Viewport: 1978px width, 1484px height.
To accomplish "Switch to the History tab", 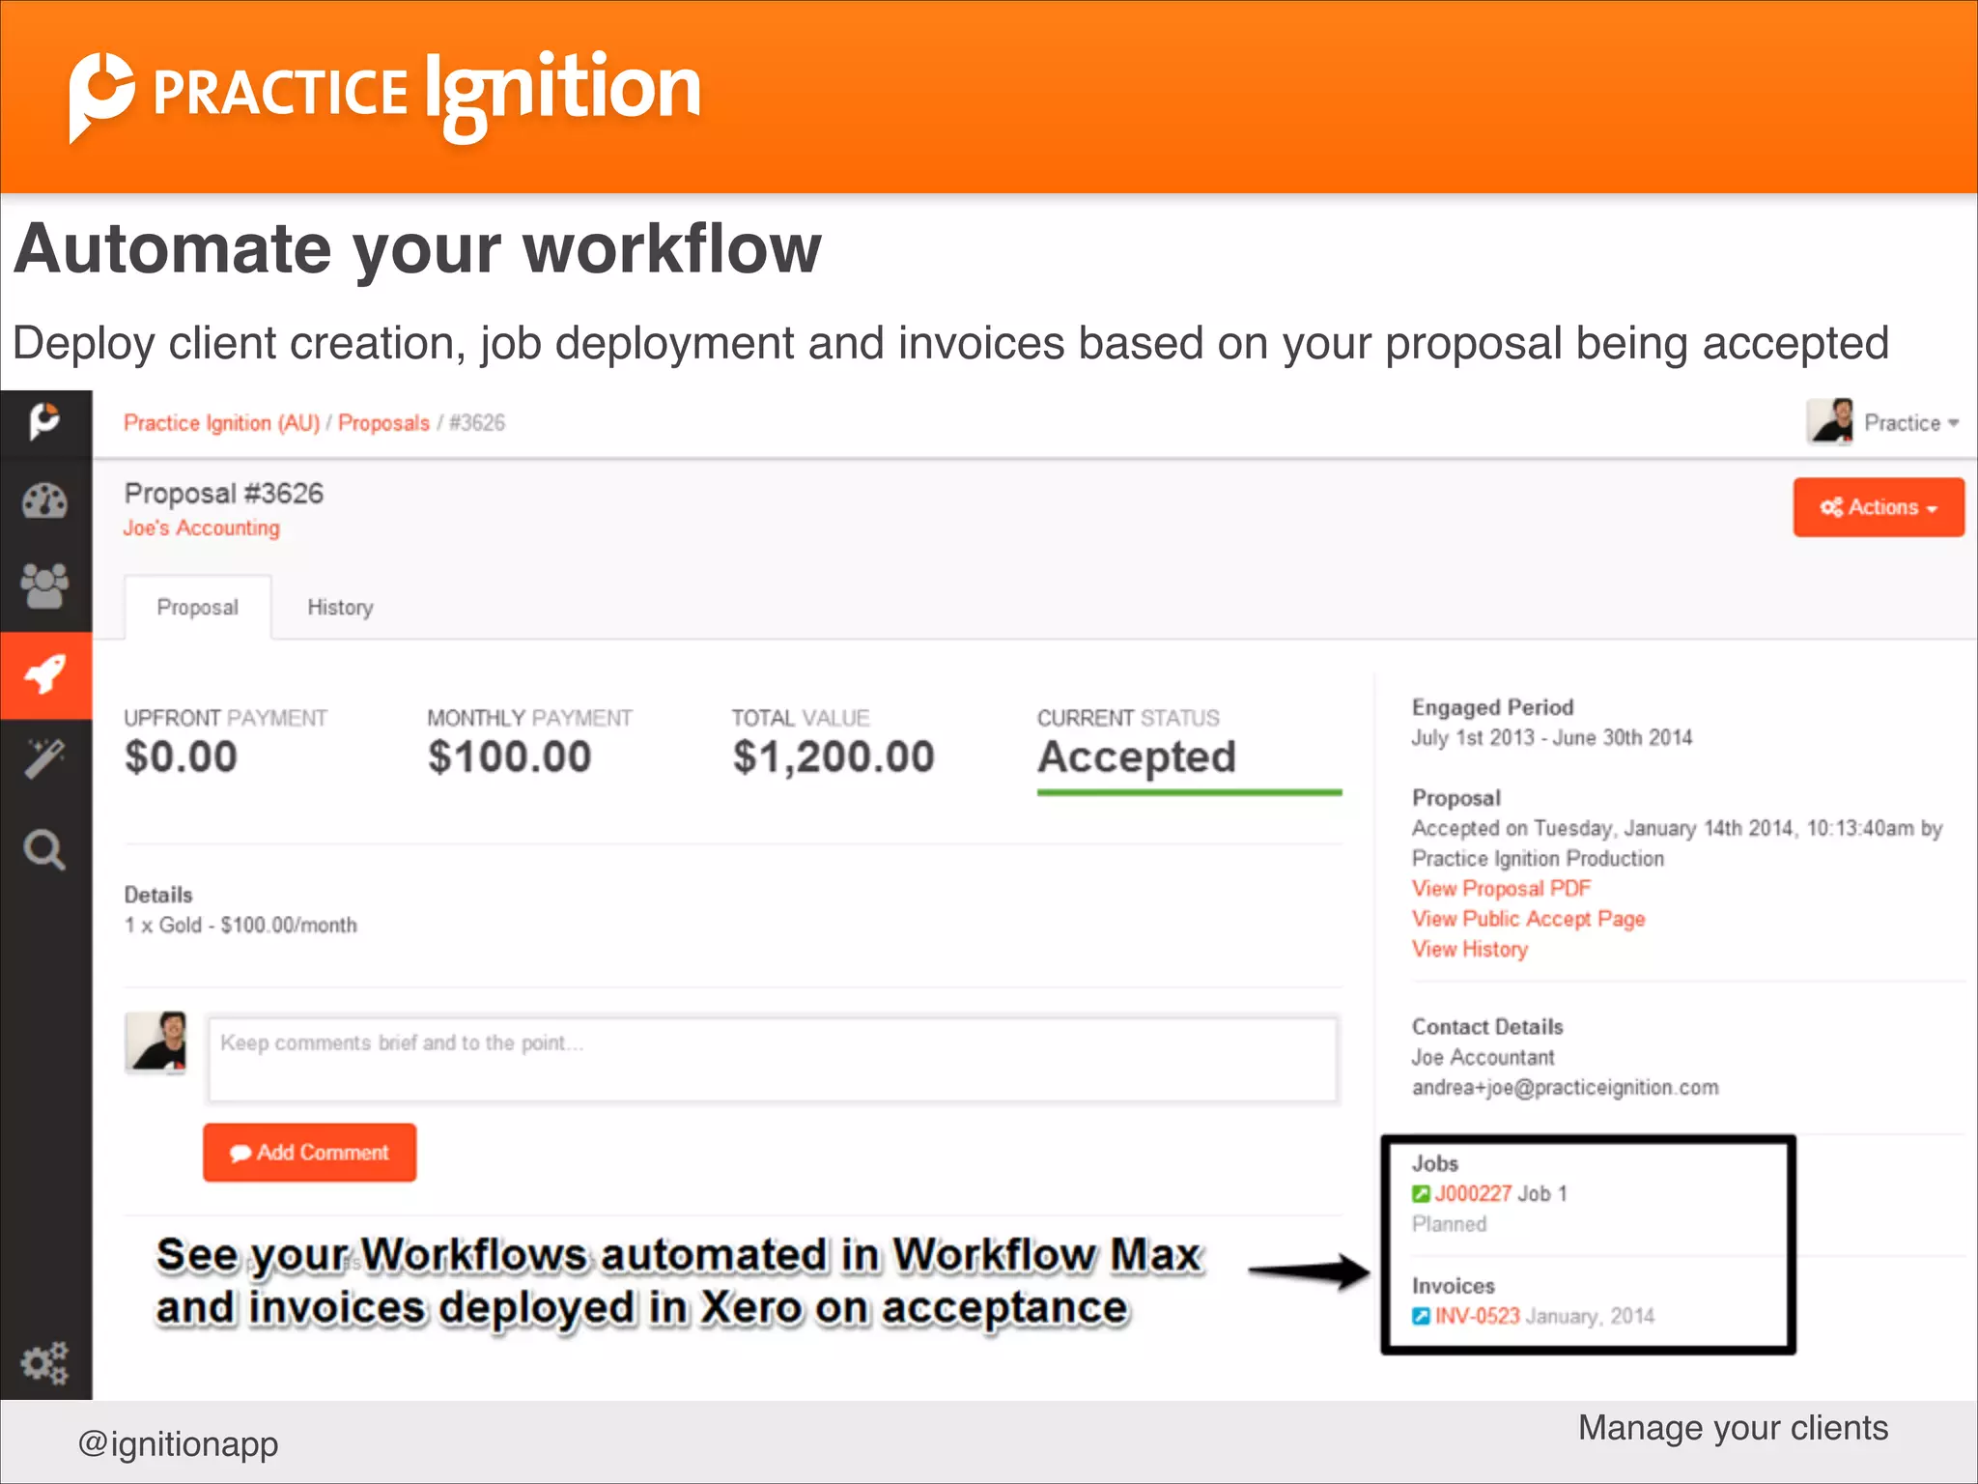I will (x=340, y=608).
